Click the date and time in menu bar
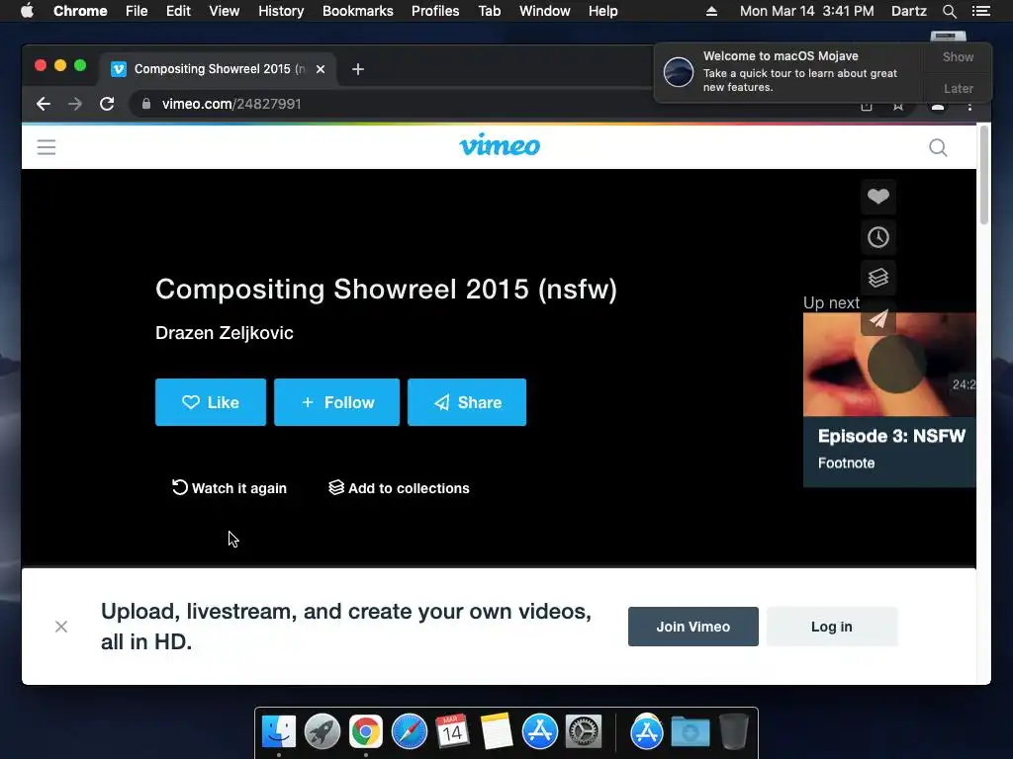1013x759 pixels. click(x=807, y=11)
